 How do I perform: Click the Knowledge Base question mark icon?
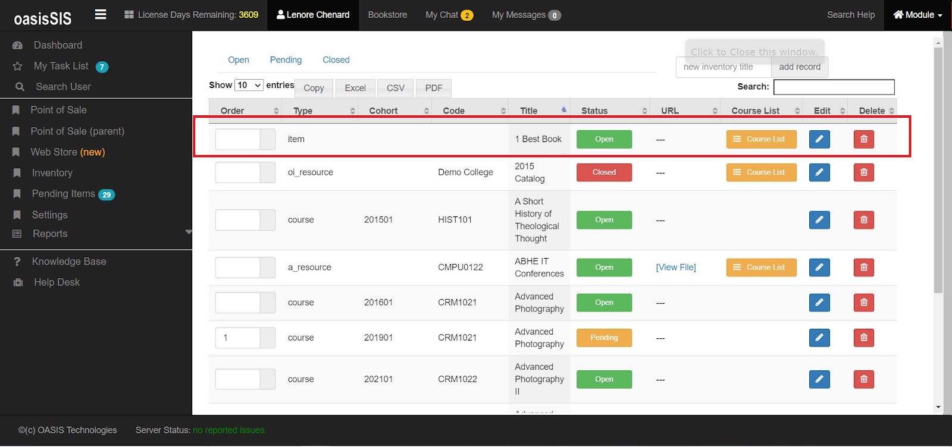[x=17, y=262]
